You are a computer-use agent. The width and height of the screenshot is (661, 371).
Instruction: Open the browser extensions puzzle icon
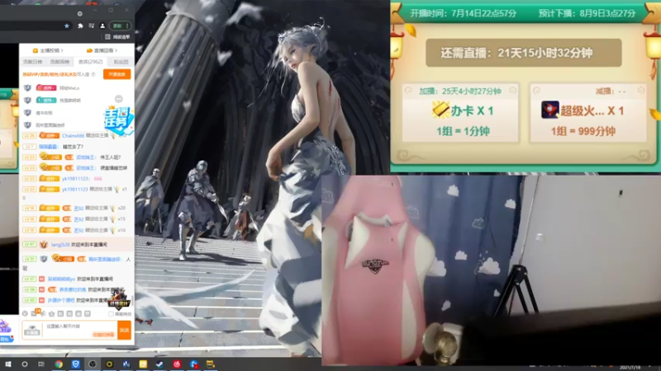[80, 26]
